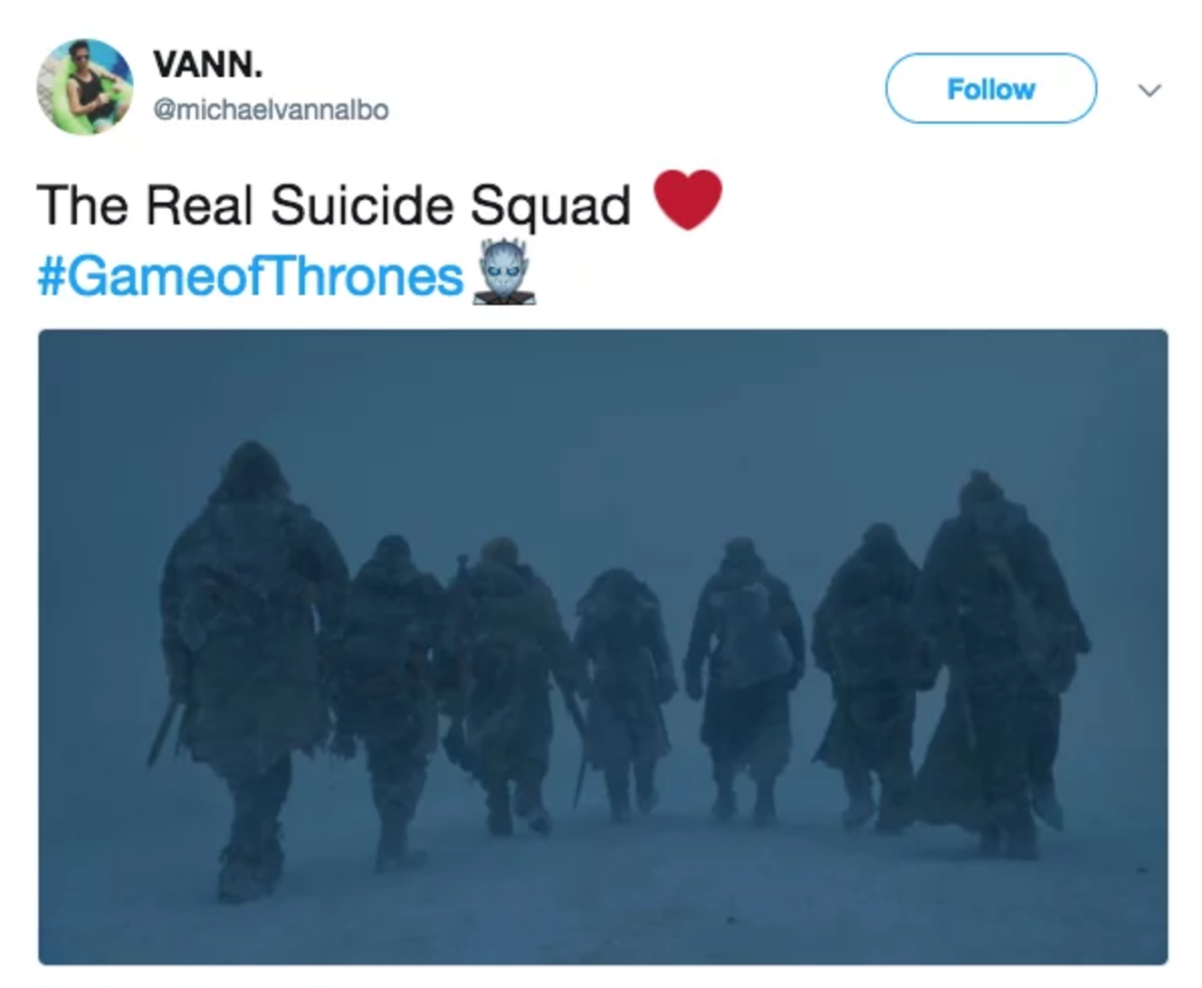Click the word "Squad" in the tweet
Viewport: 1202px width, 988px height.
[550, 207]
